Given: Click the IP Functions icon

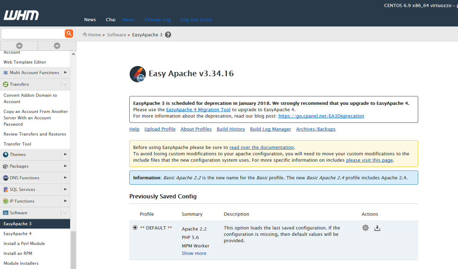Looking at the screenshot, I should pos(6,201).
